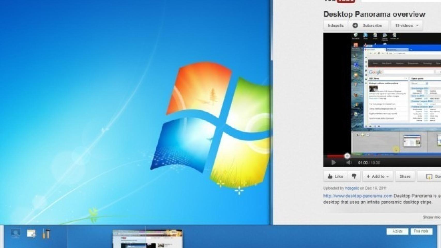441x248 pixels.
Task: Expand description with Show more
Action: pos(432,217)
